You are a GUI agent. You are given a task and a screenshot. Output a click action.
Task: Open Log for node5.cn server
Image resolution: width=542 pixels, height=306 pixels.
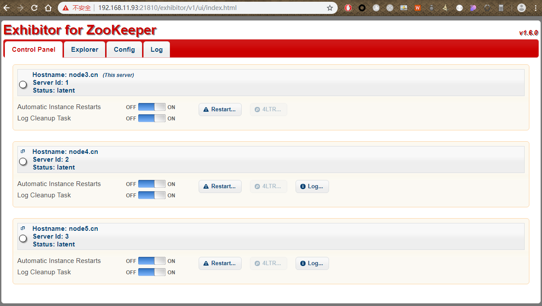point(312,263)
